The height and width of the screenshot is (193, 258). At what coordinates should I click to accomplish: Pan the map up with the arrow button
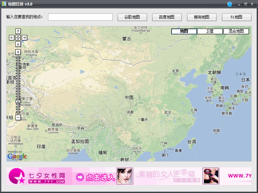[18, 31]
